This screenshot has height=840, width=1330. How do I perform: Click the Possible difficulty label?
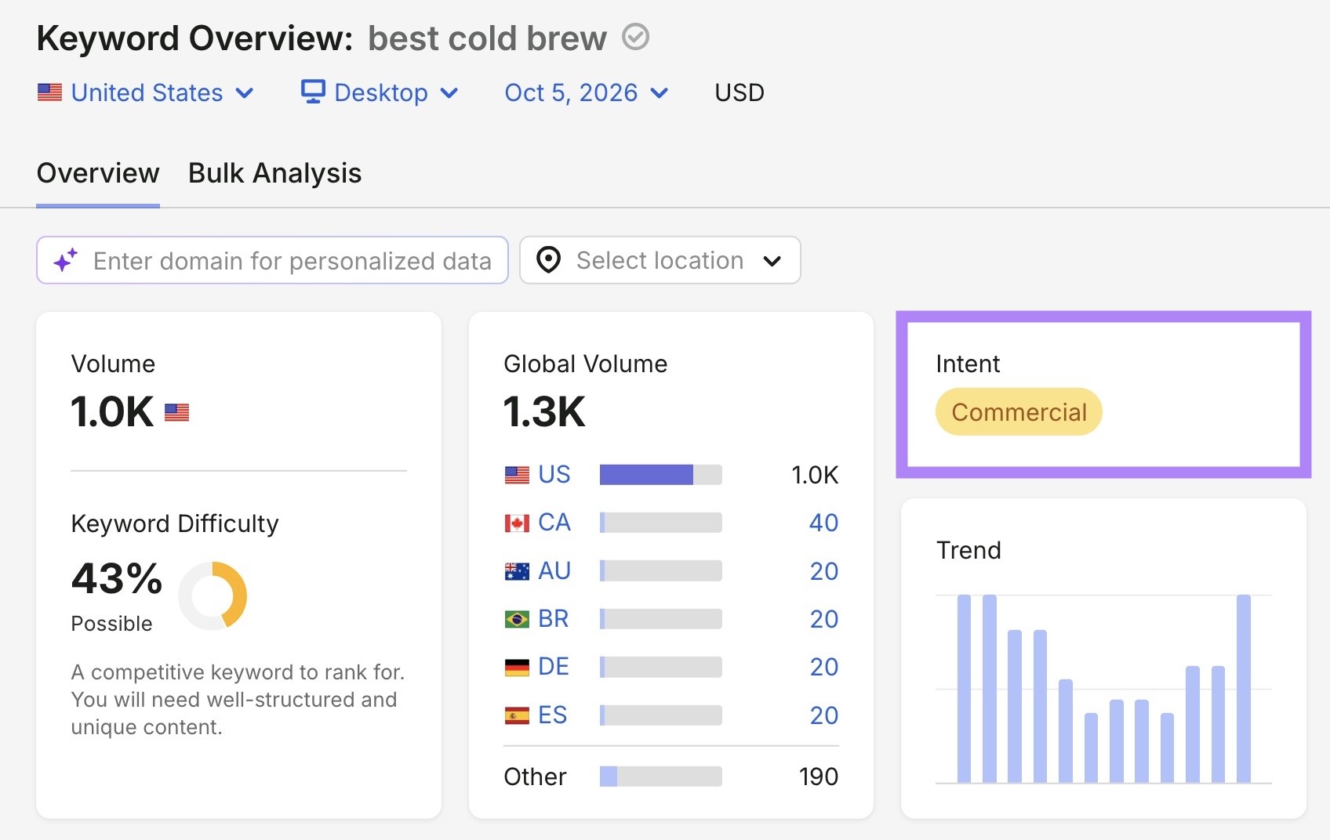(x=111, y=624)
